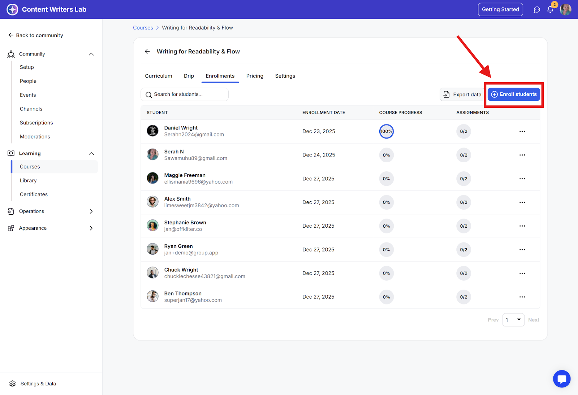578x395 pixels.
Task: Open Certificates in the sidebar
Action: click(34, 194)
